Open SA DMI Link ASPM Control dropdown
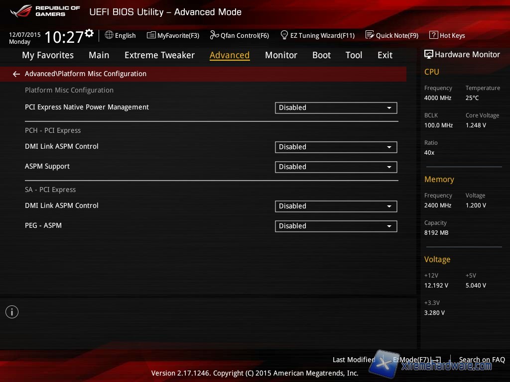510x382 pixels. tap(336, 206)
